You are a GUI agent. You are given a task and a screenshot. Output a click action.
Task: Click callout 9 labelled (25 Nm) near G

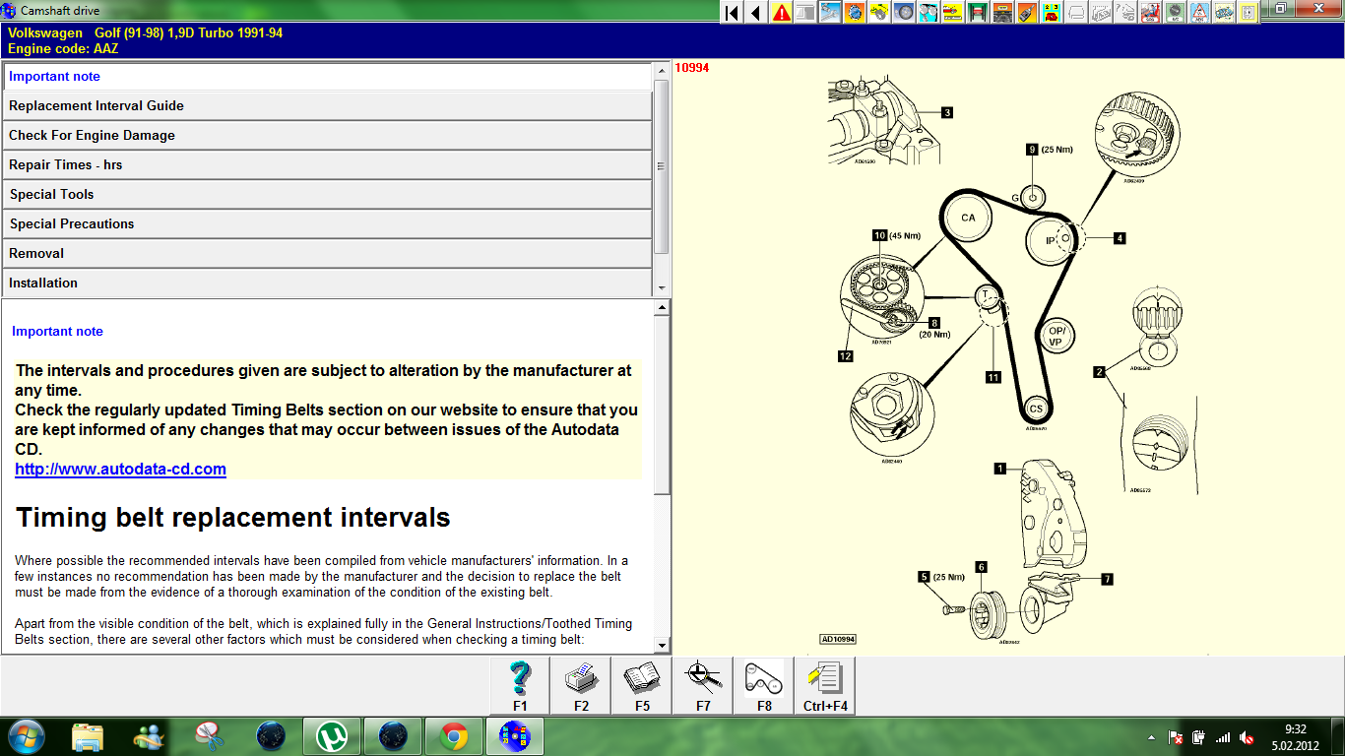pos(1032,150)
